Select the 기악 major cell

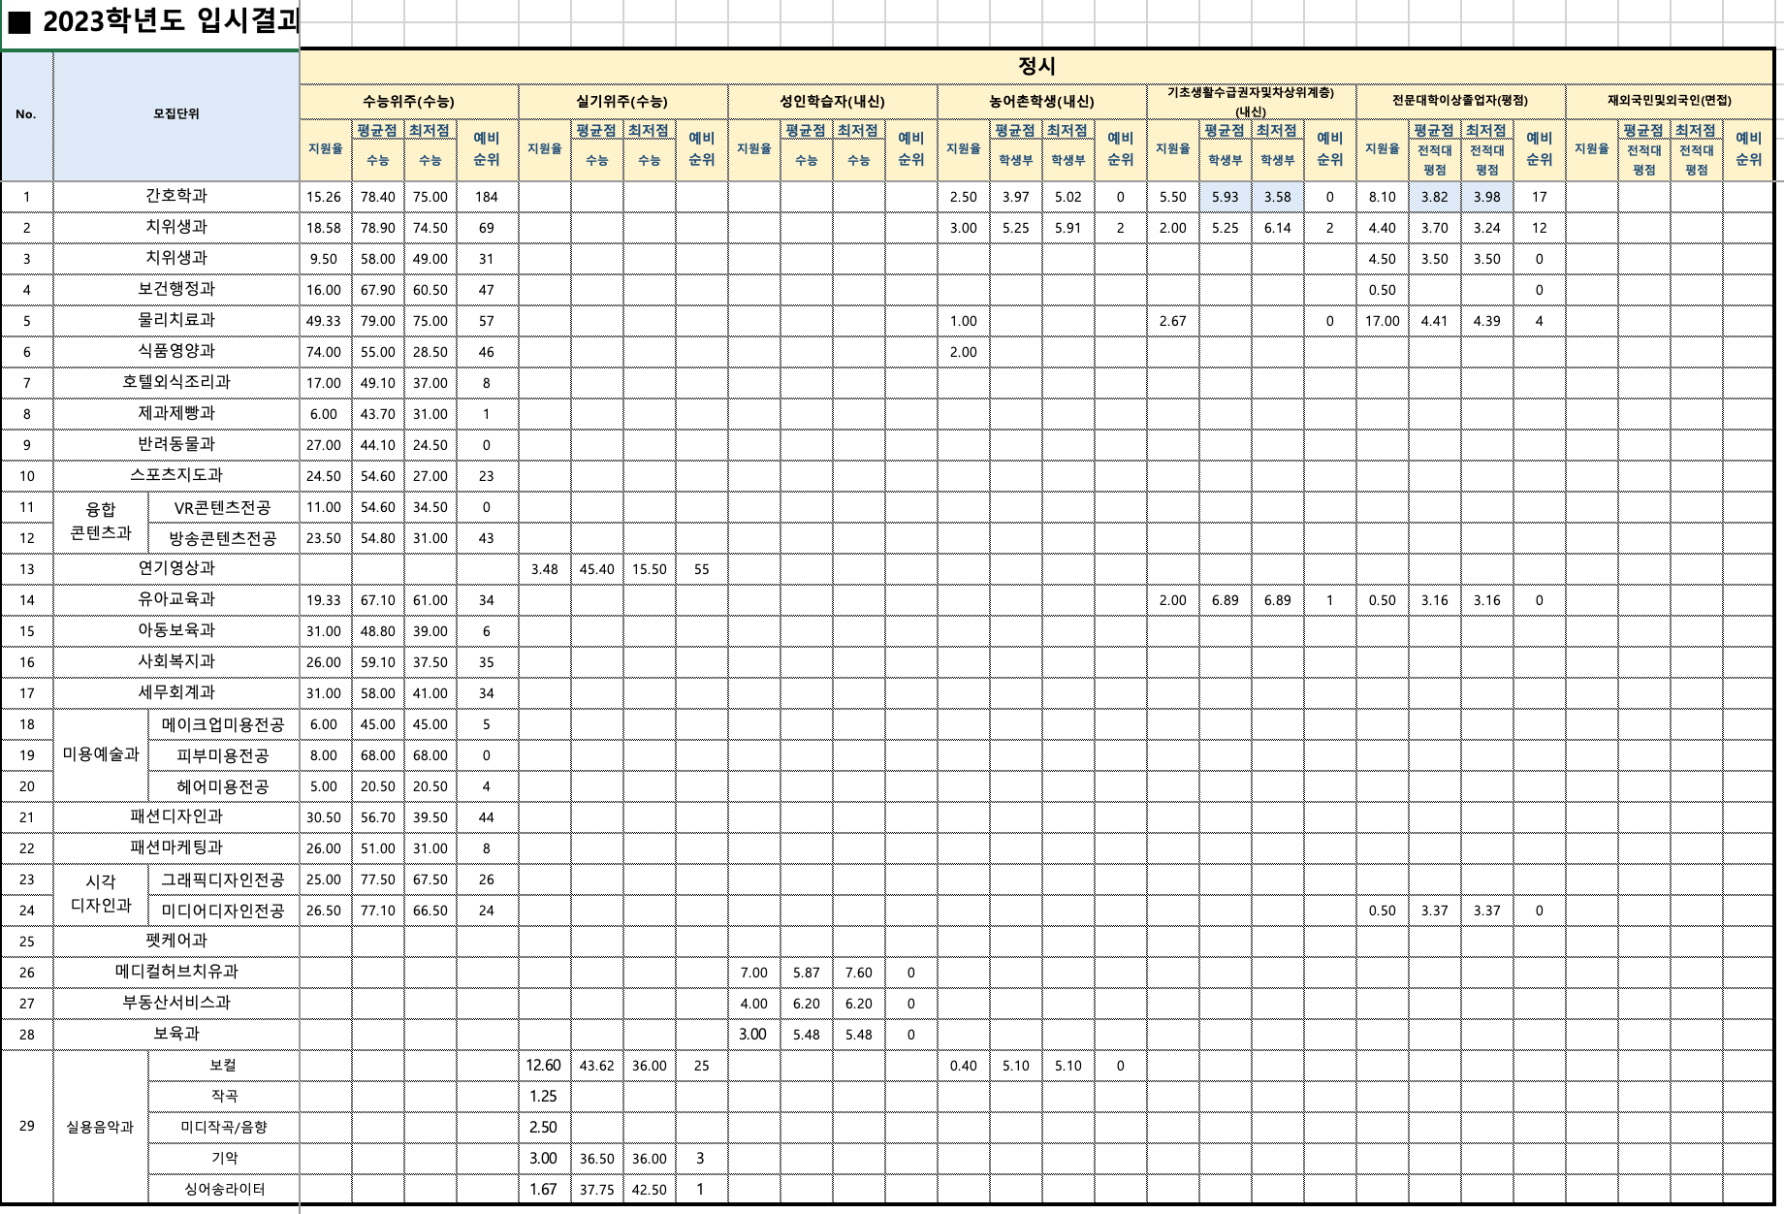tap(223, 1158)
